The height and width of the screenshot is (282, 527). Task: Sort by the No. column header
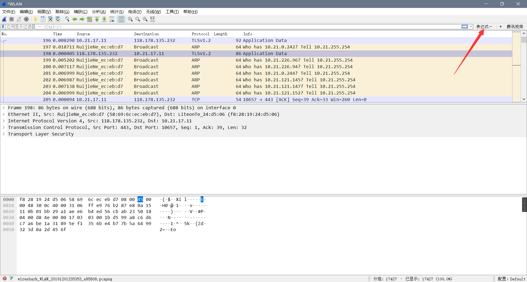tap(26, 34)
